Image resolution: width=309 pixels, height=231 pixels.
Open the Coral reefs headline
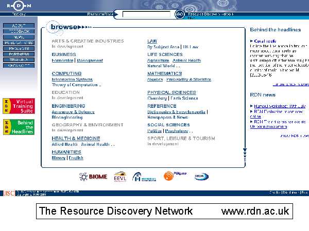(265, 41)
